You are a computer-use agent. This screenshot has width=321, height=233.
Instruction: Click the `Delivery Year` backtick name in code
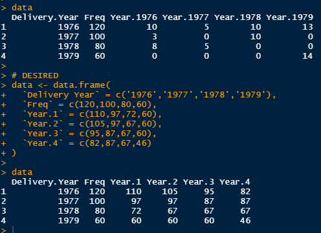(x=61, y=95)
